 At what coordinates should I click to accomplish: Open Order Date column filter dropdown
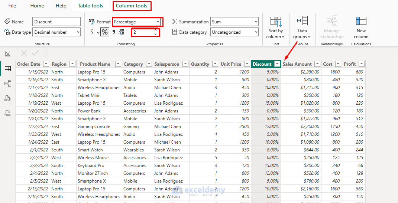46,64
